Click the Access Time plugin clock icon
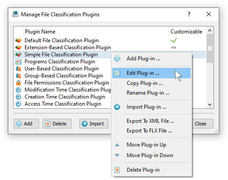228x180 pixels. tap(18, 104)
